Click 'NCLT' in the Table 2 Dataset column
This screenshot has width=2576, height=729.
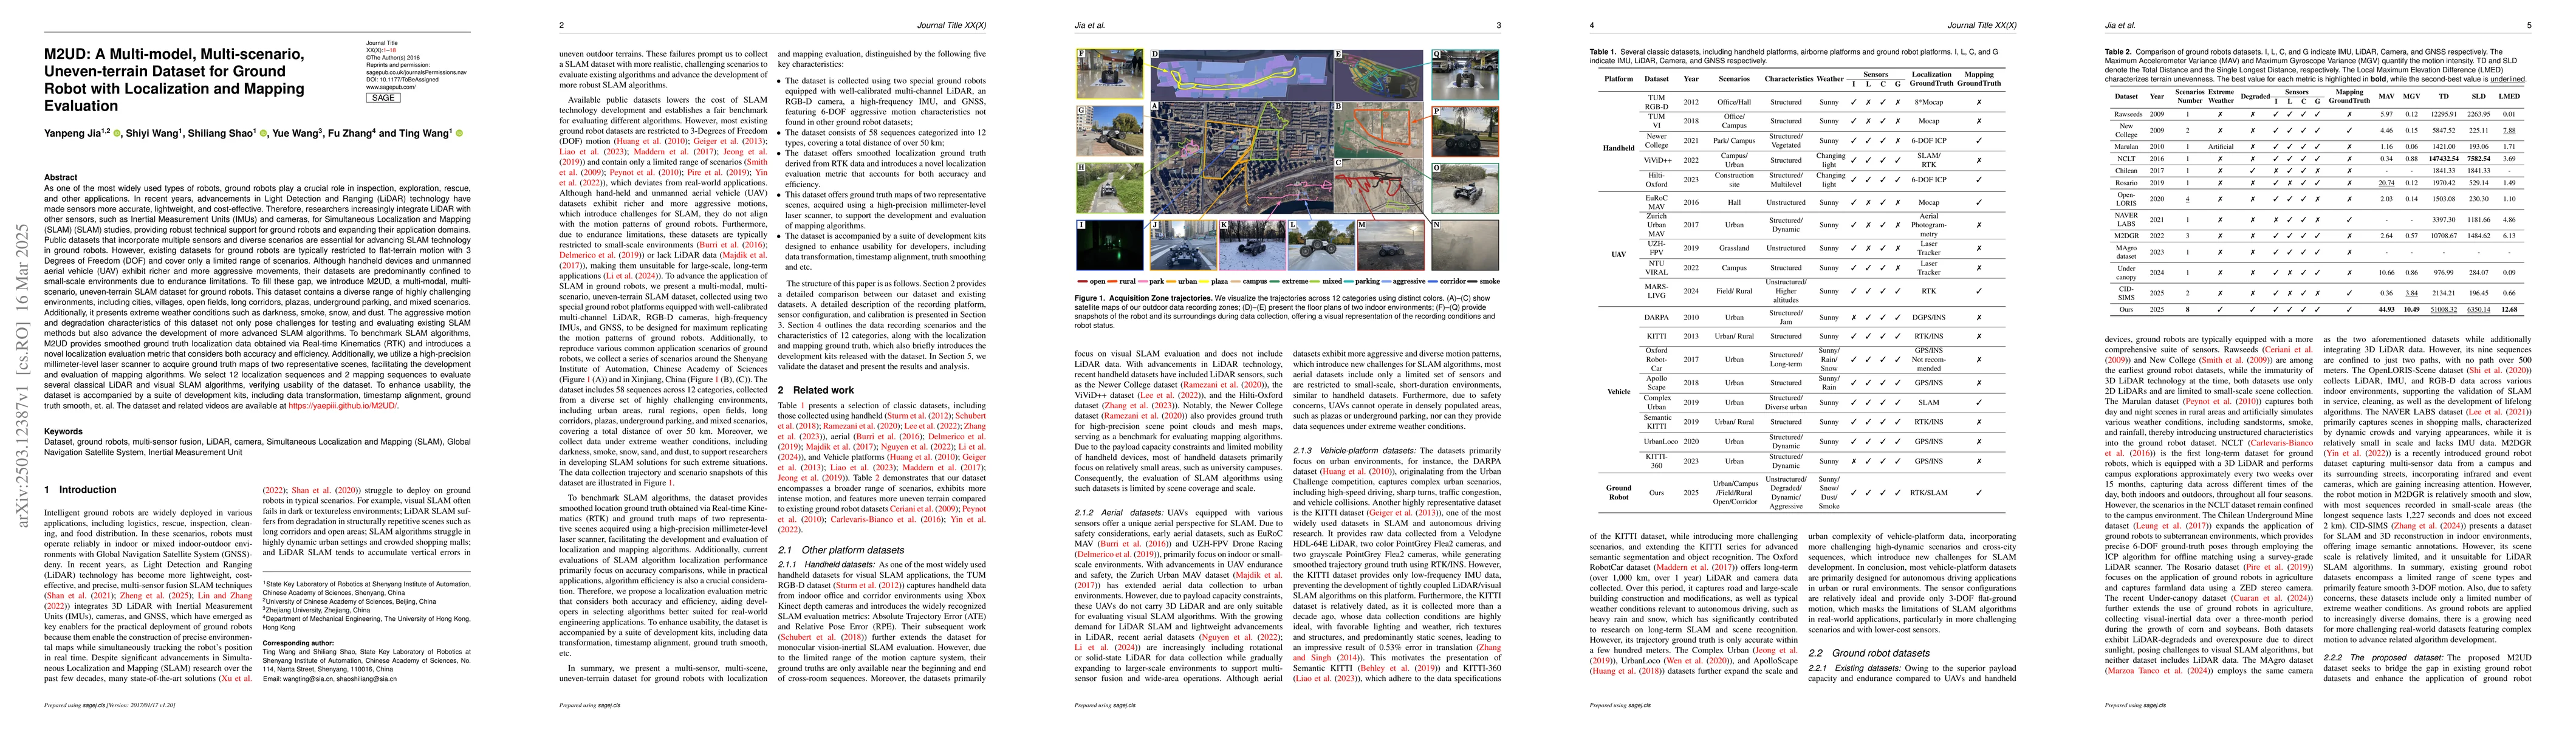[2126, 158]
